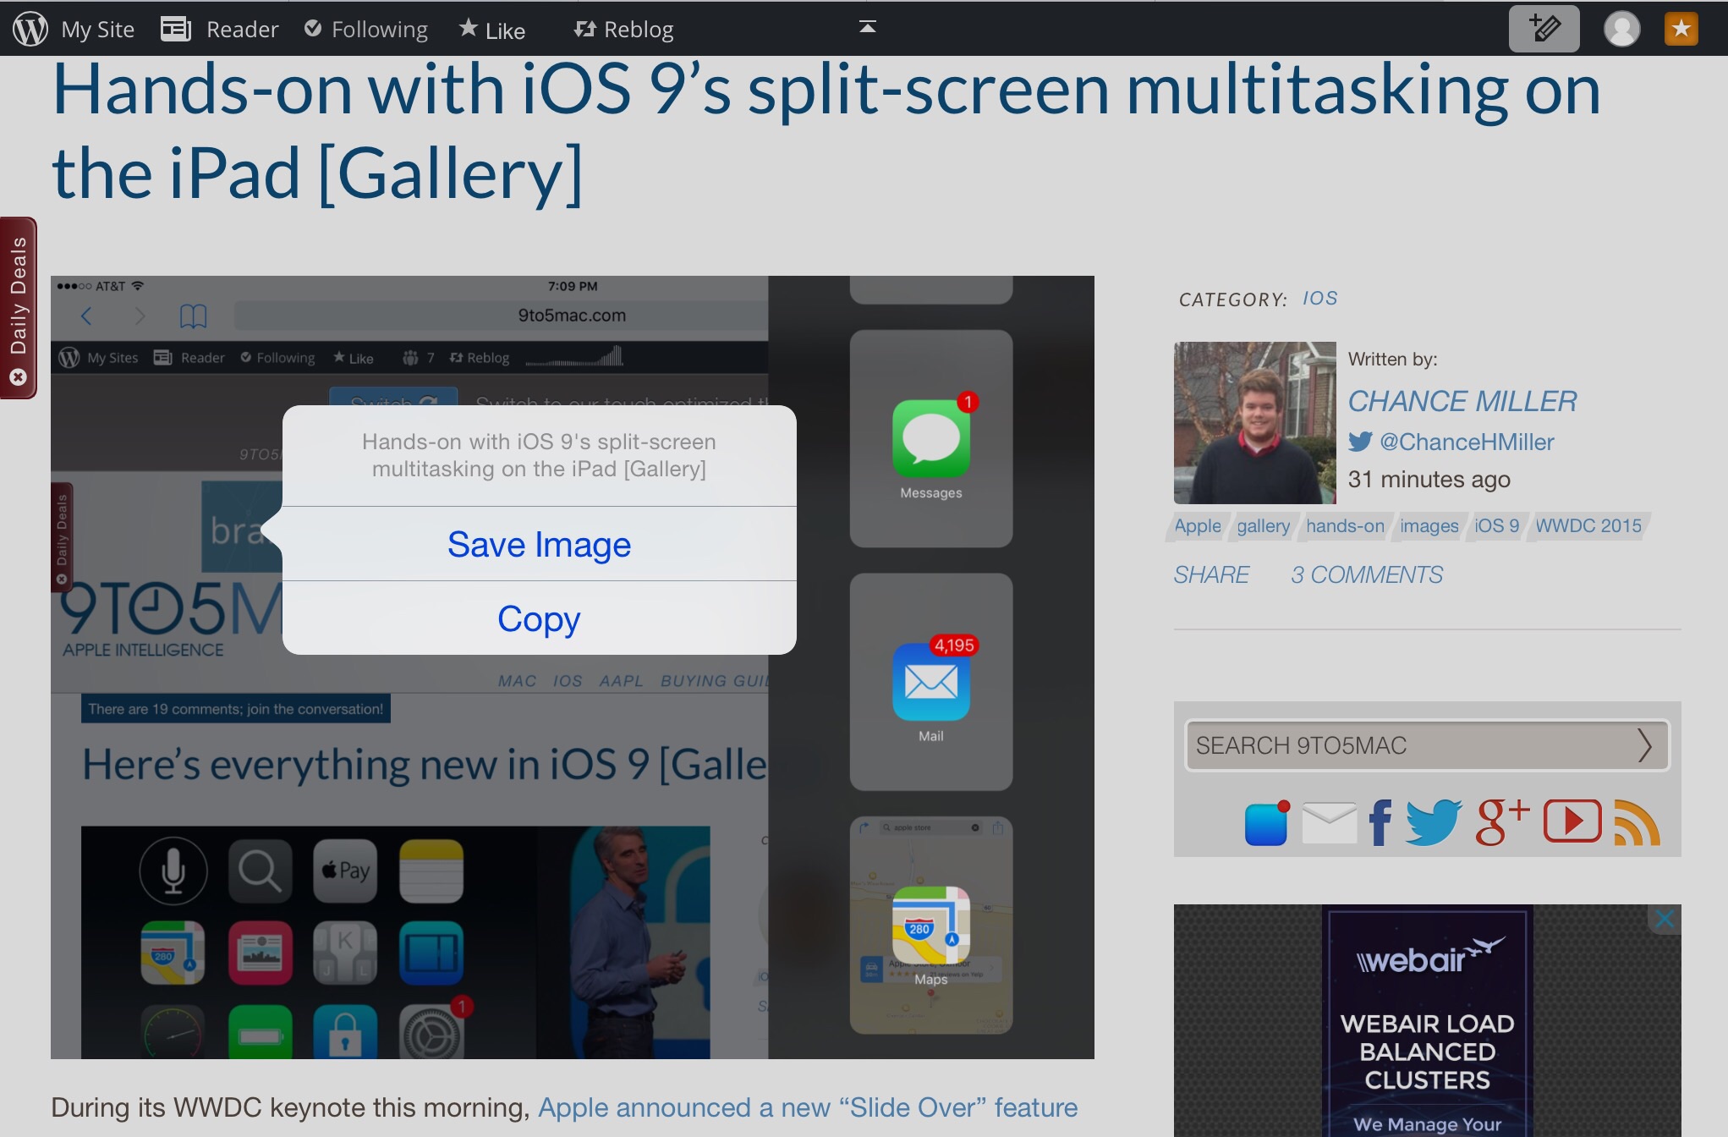
Task: Open the email envelope icon in sidebar
Action: [x=1329, y=823]
